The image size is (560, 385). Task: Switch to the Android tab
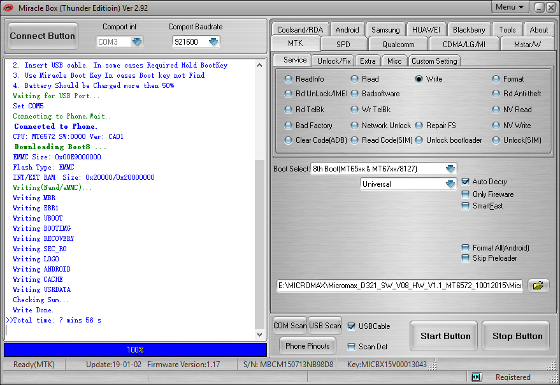(x=347, y=30)
